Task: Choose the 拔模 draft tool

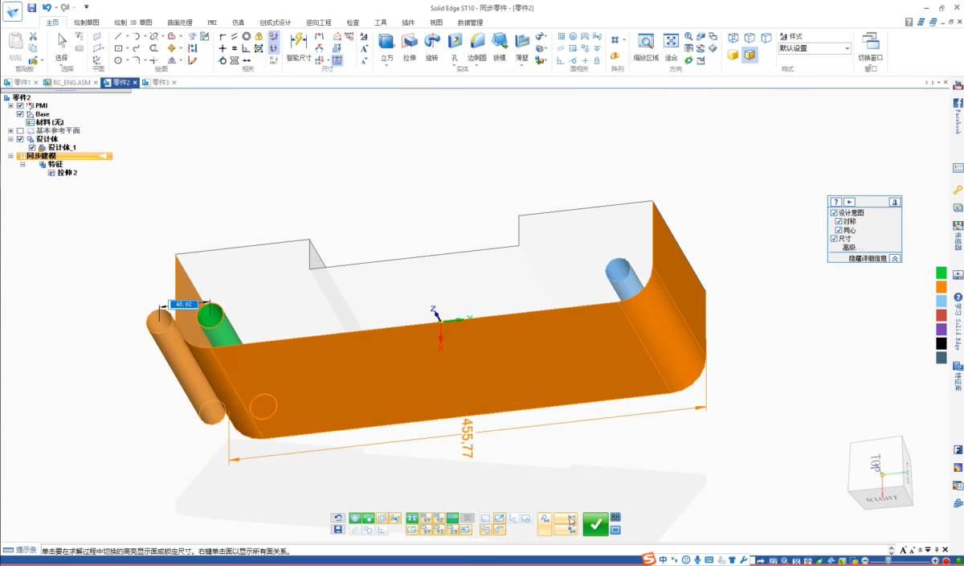Action: tap(500, 47)
